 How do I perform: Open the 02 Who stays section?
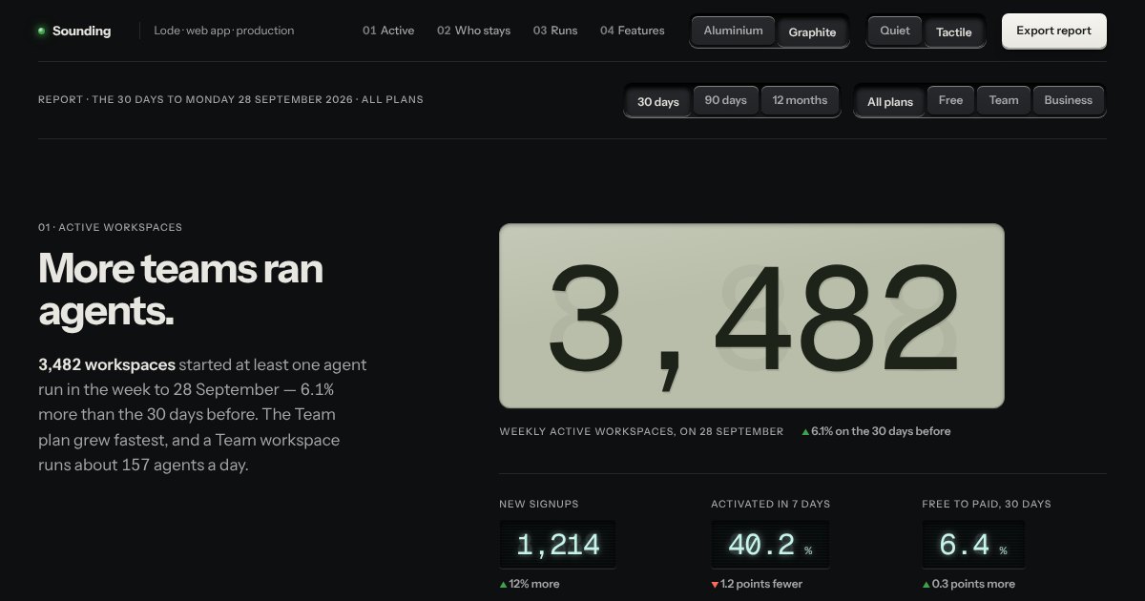pyautogui.click(x=473, y=31)
